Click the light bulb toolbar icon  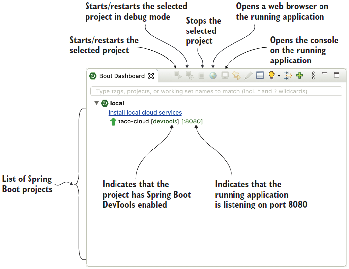(x=271, y=76)
